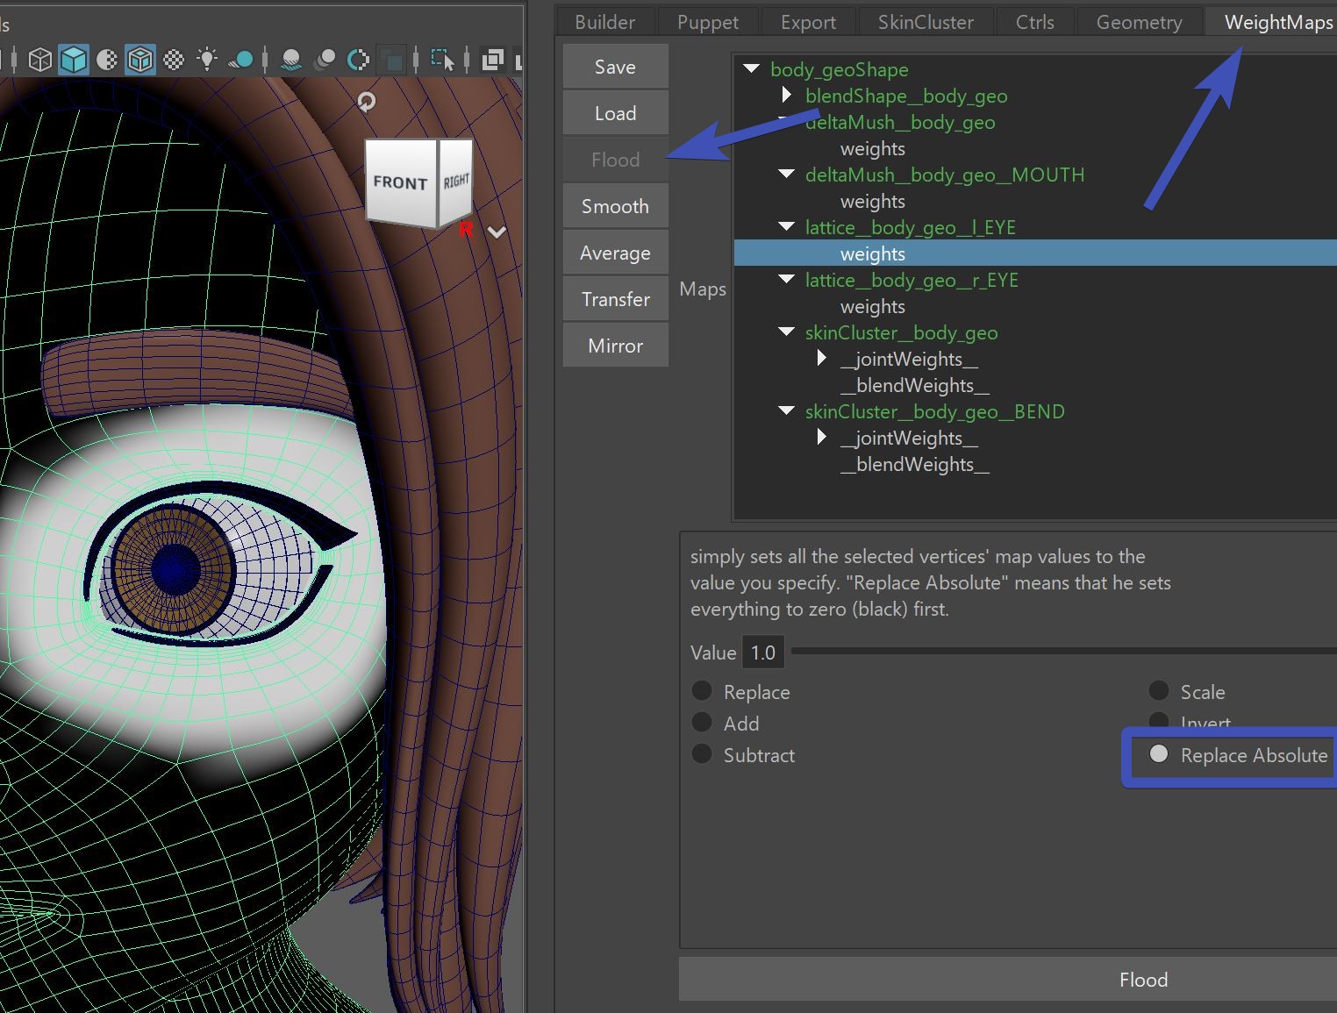Open the Average weight tool
This screenshot has width=1337, height=1013.
[615, 253]
